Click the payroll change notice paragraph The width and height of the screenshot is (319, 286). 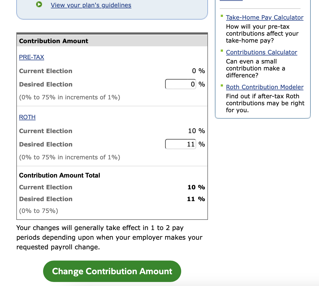tap(109, 237)
